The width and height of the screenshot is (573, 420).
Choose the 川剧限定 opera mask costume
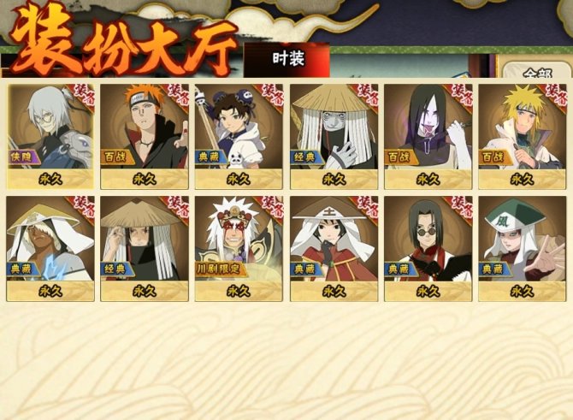[239, 249]
